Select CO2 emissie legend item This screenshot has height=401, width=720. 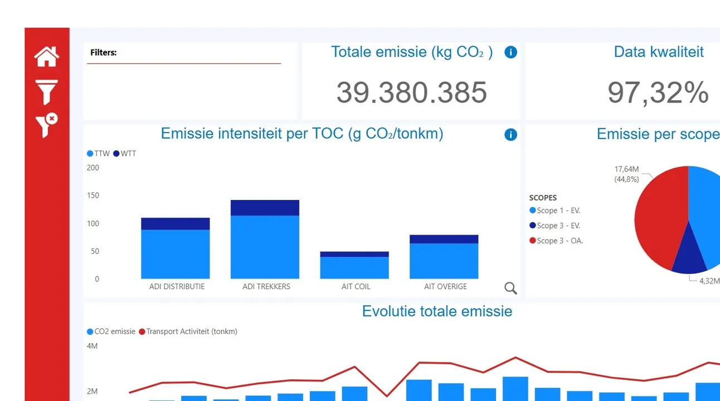tap(111, 331)
